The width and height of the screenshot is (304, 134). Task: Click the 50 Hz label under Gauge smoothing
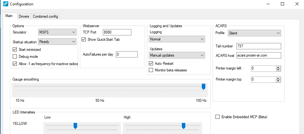(x=100, y=100)
